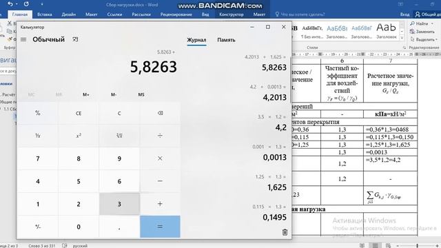Open the Ссылки tab in Word

tap(114, 14)
